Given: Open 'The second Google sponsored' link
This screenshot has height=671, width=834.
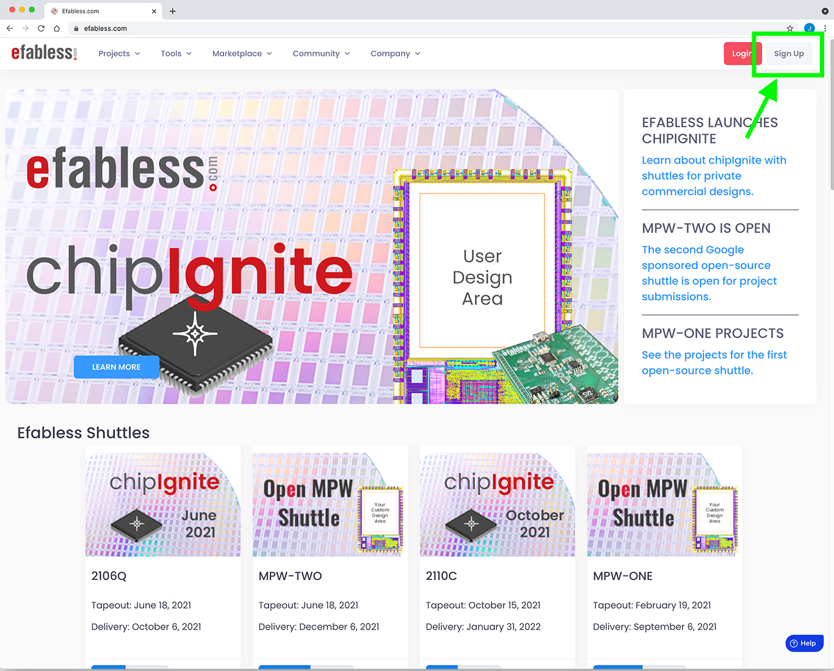Looking at the screenshot, I should tap(709, 273).
